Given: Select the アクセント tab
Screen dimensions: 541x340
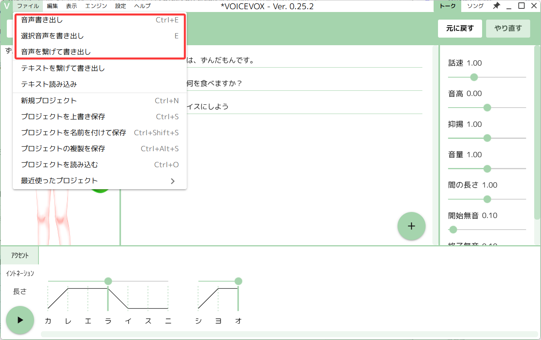Looking at the screenshot, I should click(20, 256).
